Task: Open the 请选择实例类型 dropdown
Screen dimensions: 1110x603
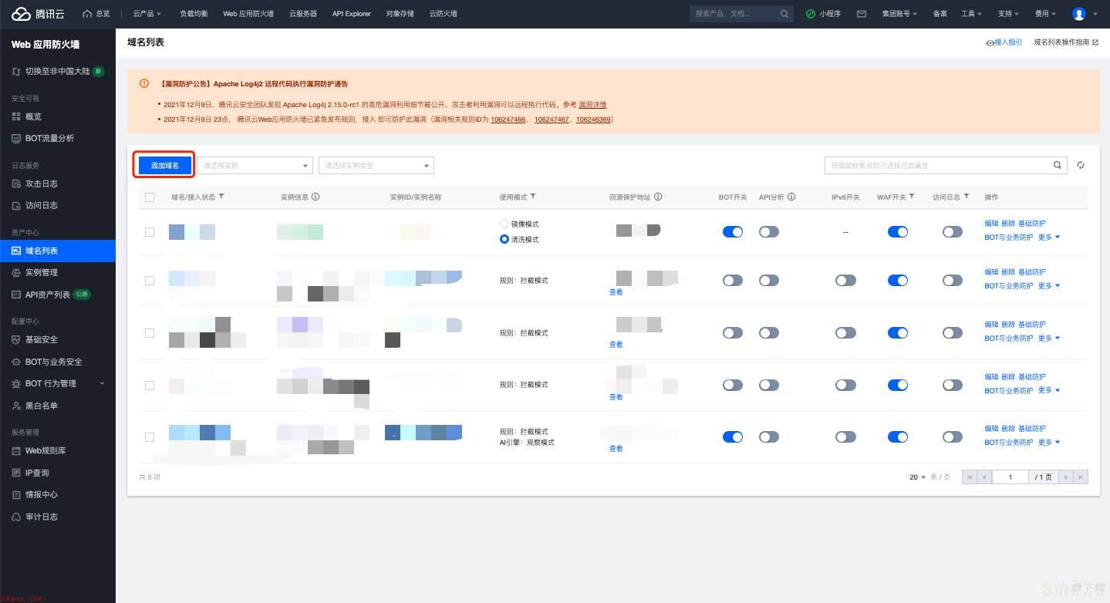Action: click(376, 165)
